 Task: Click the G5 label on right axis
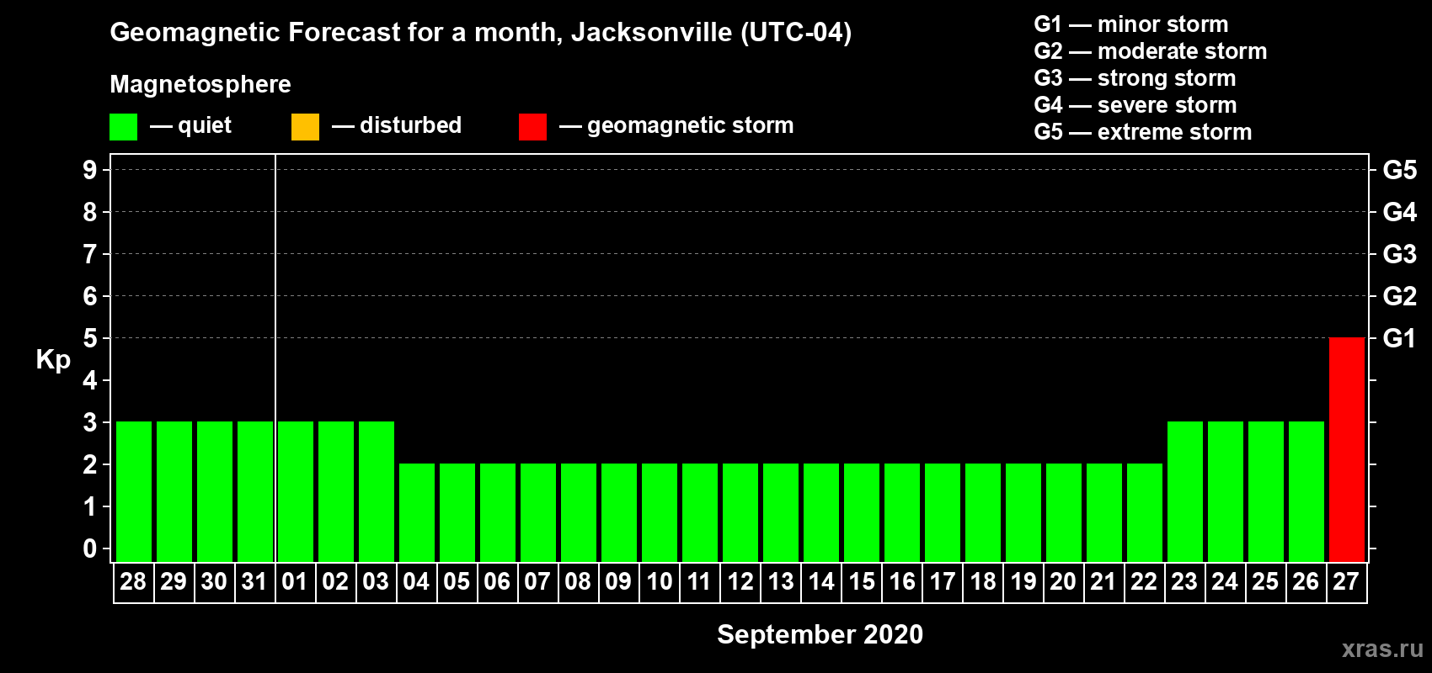(x=1400, y=170)
